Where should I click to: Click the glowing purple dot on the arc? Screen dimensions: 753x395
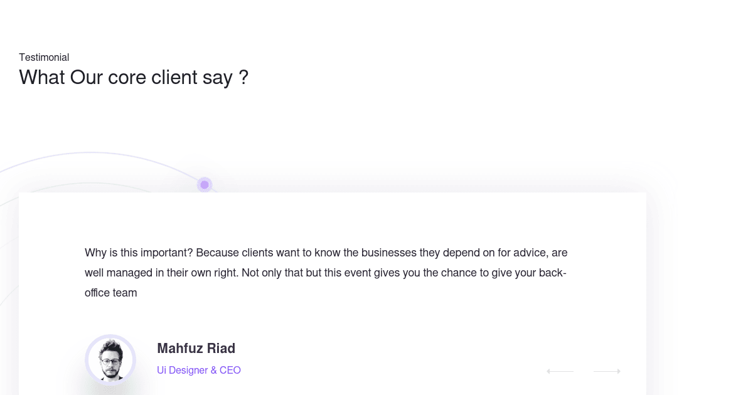click(x=204, y=185)
